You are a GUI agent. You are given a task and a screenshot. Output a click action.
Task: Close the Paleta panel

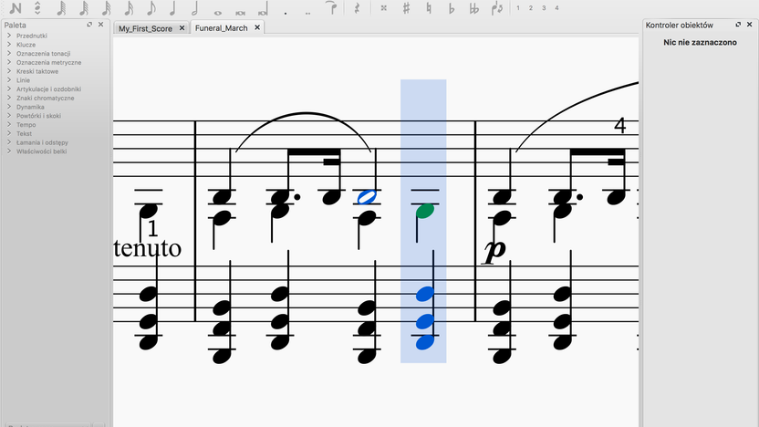(100, 25)
